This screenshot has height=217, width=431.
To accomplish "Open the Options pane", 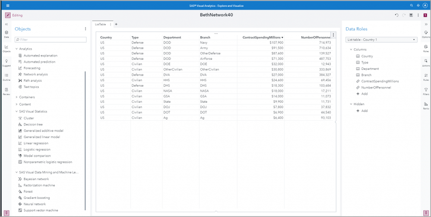I will click(x=426, y=34).
